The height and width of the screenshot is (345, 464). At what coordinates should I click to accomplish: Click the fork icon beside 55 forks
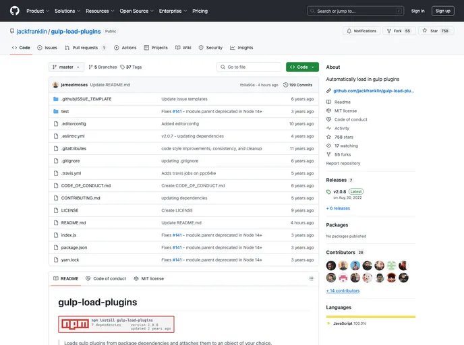click(328, 154)
